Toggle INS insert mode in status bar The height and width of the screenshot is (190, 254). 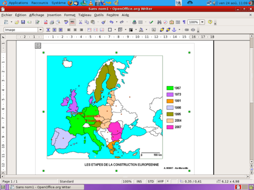point(139,181)
